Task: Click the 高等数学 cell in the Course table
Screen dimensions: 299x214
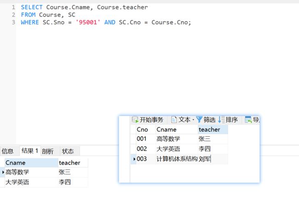Action: coord(177,139)
